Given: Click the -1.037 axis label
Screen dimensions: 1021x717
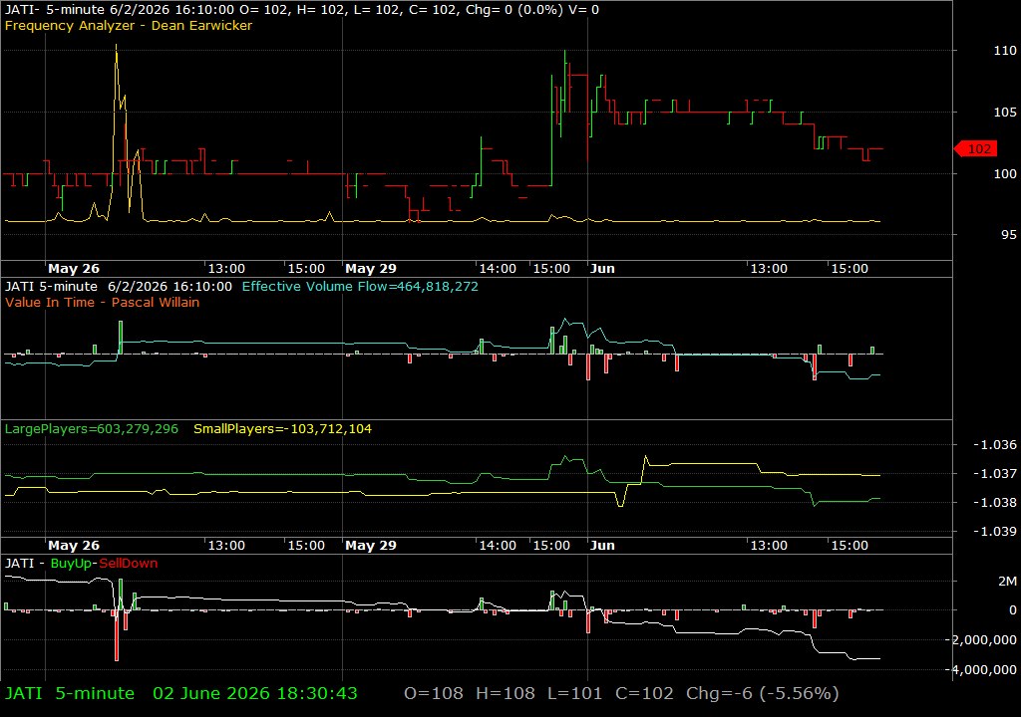Looking at the screenshot, I should pos(995,474).
